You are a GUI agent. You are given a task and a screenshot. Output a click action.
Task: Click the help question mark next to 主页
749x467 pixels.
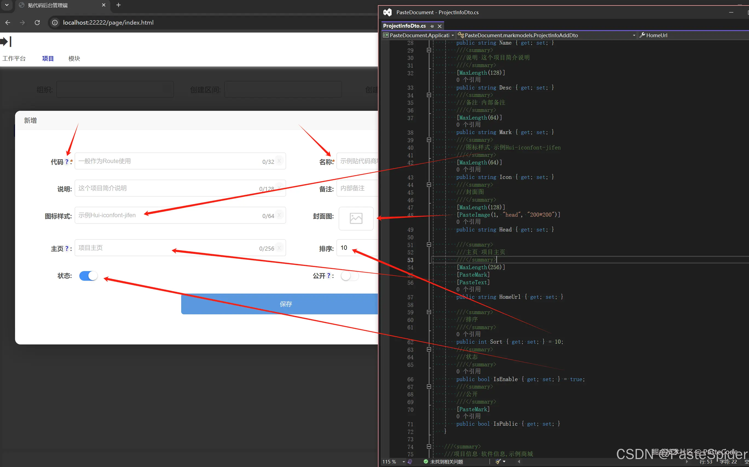[x=67, y=249]
